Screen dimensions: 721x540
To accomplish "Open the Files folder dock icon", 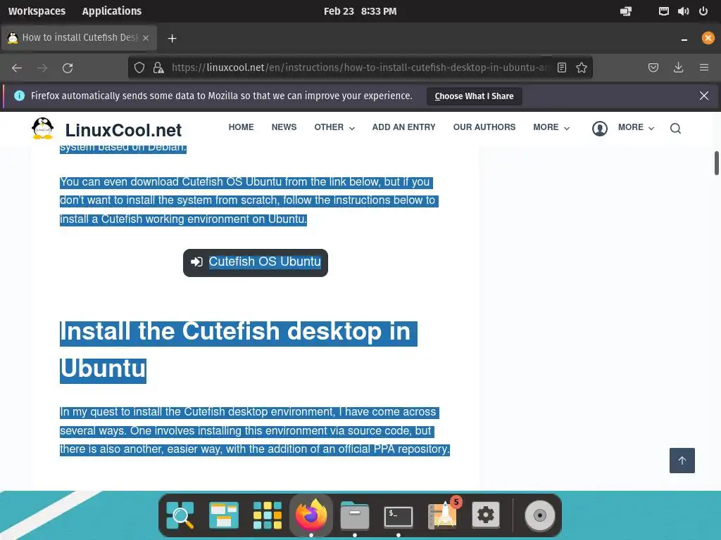I will tap(355, 515).
